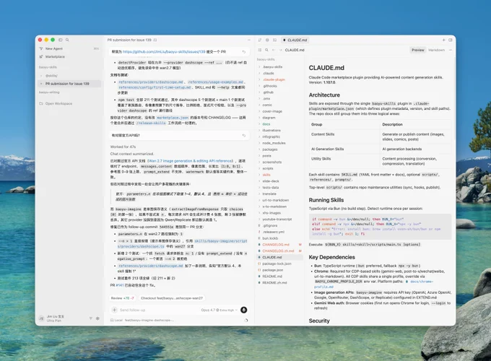Expand the scripts folder
This screenshot has height=361, width=491.
coord(268,168)
